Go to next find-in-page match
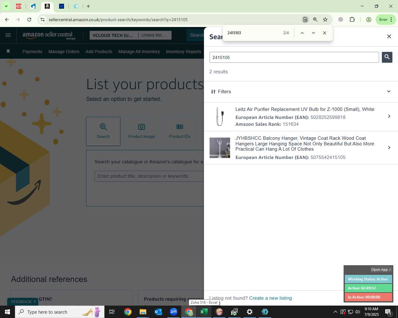 313,33
